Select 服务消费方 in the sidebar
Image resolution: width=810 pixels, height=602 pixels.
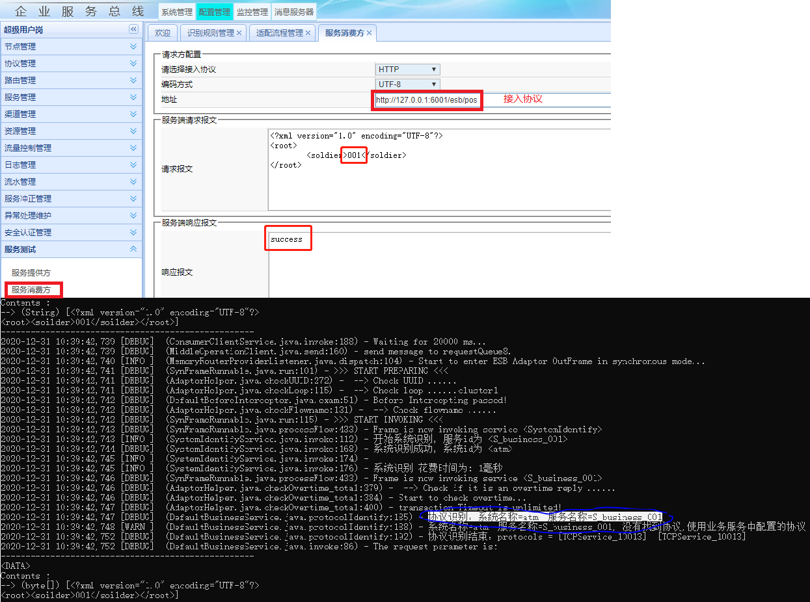tap(31, 290)
